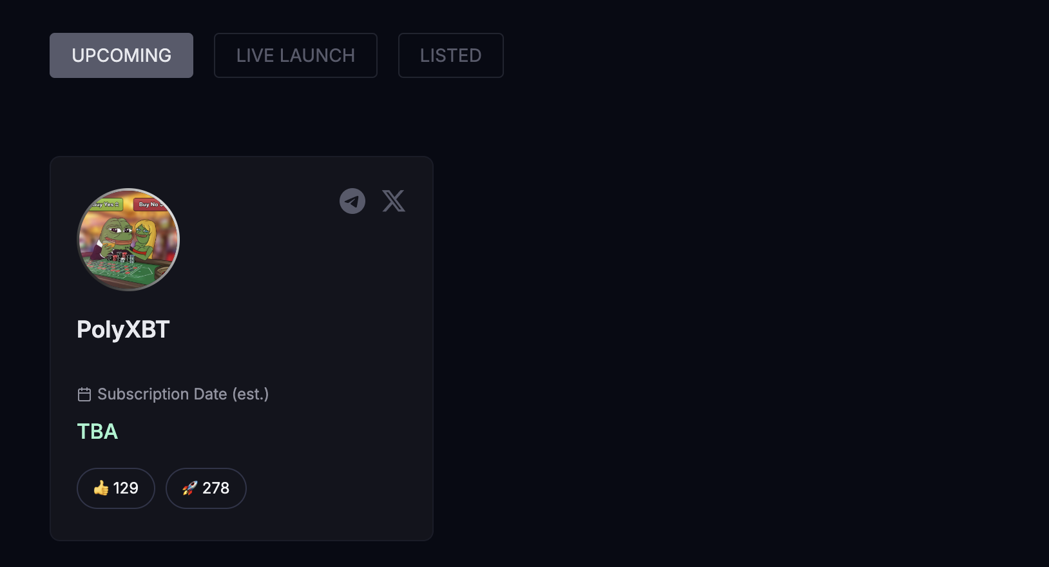
Task: Open the LISTED tab
Action: coord(450,55)
